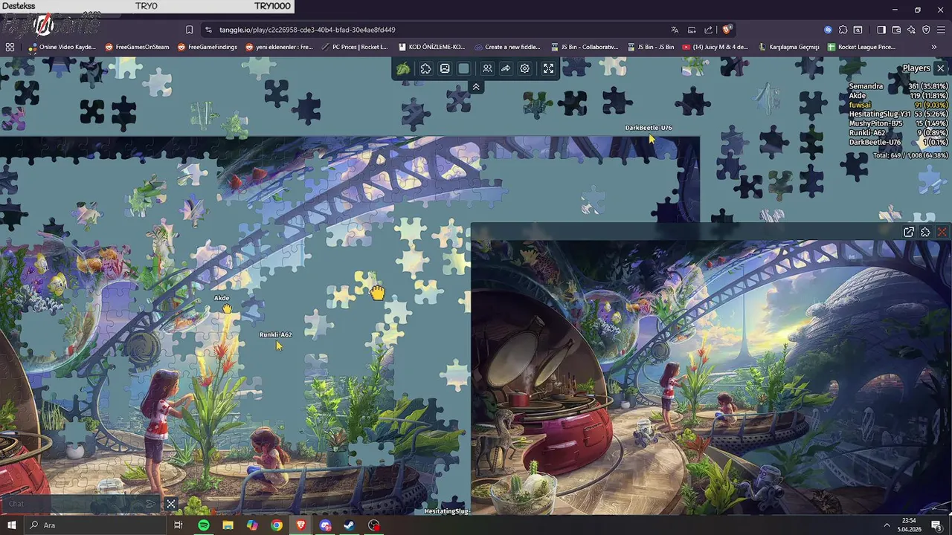Screen dimensions: 952x535
Task: Click the tanggle.io address bar URL
Action: (x=307, y=30)
